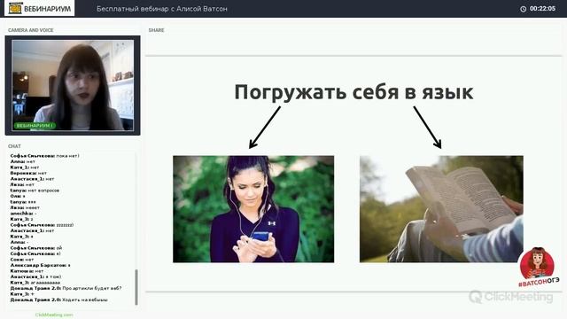Click the clock icon beside the timer
Screen dimensions: 567x319
[523, 9]
